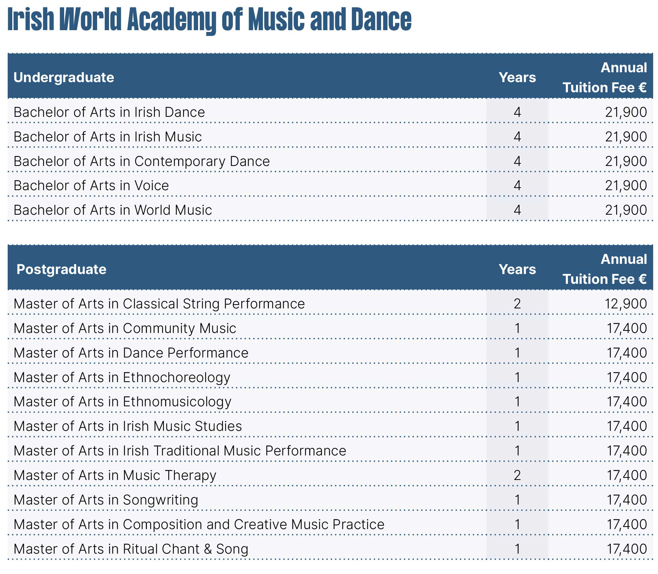Screen dimensions: 658x574
Task: Click the years value for World Music
Action: (517, 210)
